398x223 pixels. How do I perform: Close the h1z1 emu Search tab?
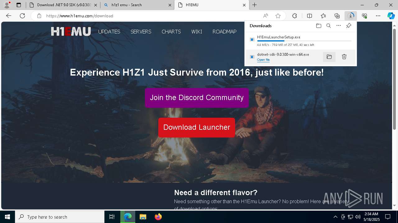[170, 5]
